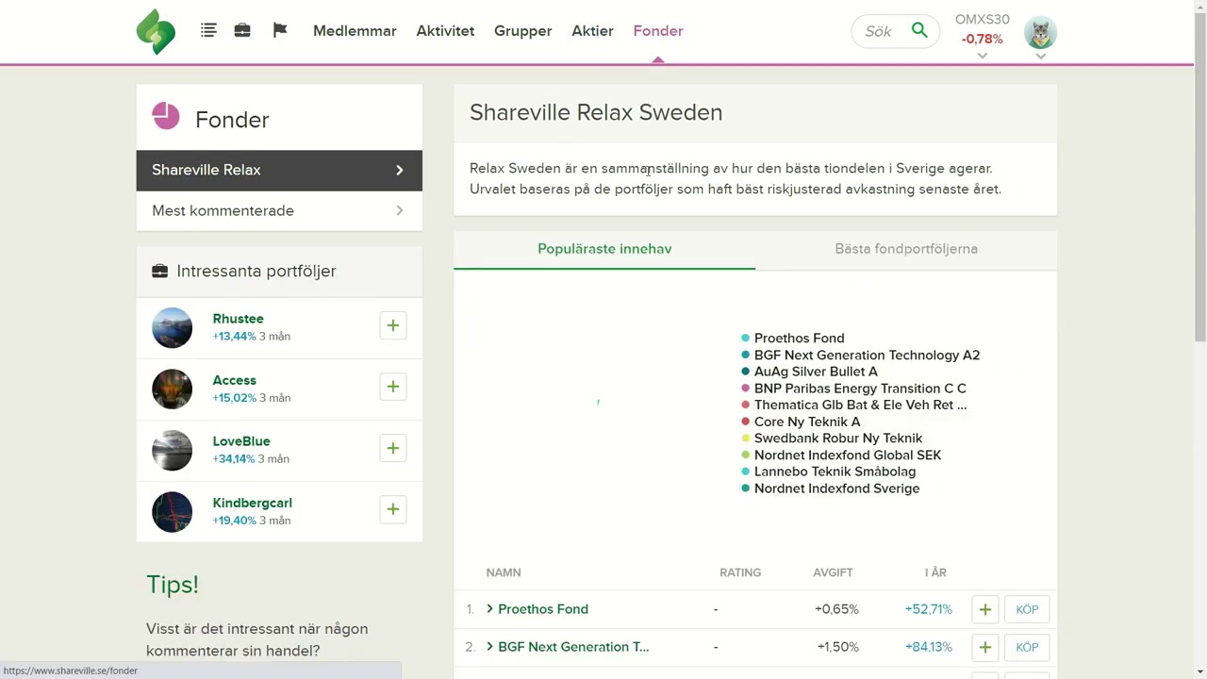This screenshot has width=1207, height=679.
Task: Click the OMXS30 -0,78% index value
Action: coord(982,39)
